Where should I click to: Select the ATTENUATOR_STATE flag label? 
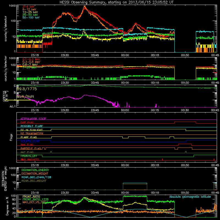33,119
